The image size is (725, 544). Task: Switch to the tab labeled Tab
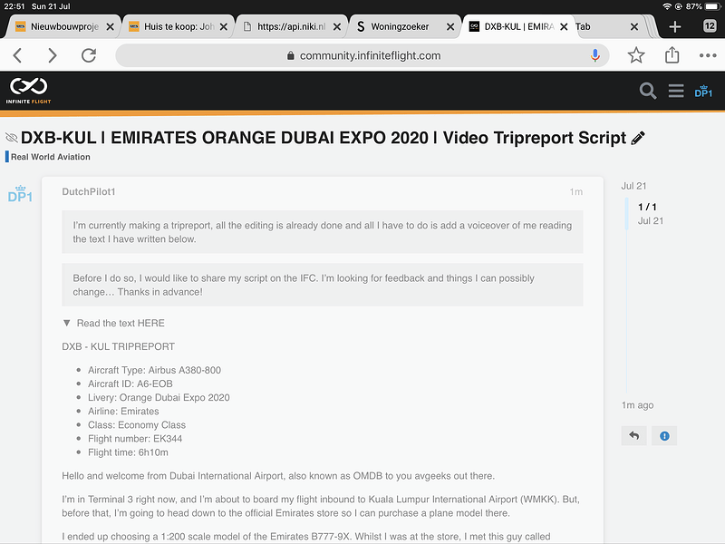coord(600,27)
